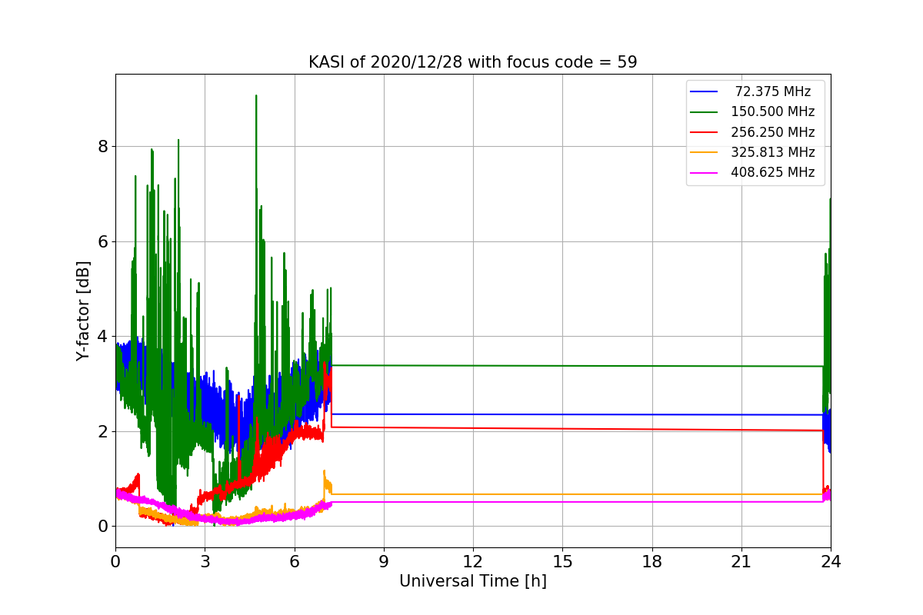Click x-axis tick label 18
The image size is (923, 615).
(x=652, y=562)
